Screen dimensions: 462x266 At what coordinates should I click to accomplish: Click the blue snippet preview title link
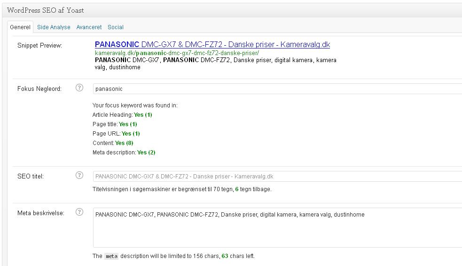(x=212, y=45)
